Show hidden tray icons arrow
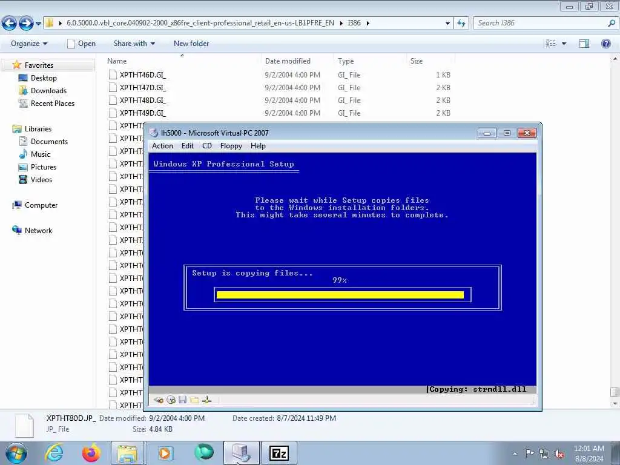Viewport: 620px width, 465px height. click(x=515, y=453)
